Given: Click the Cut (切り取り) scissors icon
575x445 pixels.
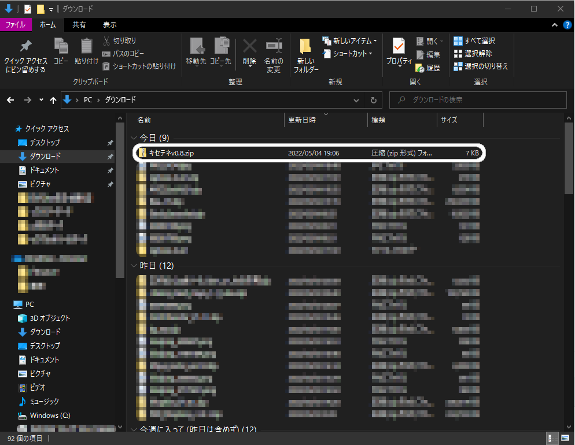Looking at the screenshot, I should 107,41.
